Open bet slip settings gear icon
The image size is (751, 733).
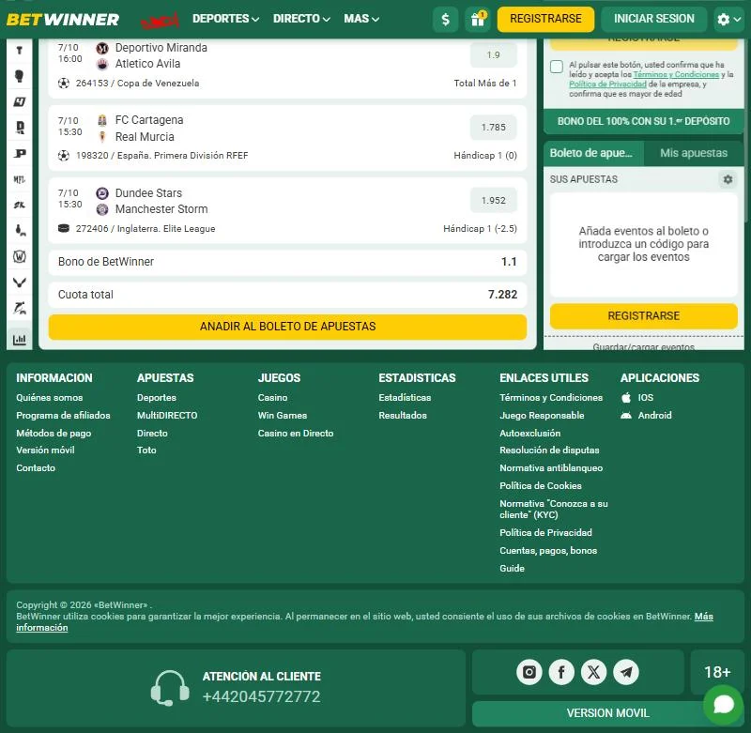728,179
